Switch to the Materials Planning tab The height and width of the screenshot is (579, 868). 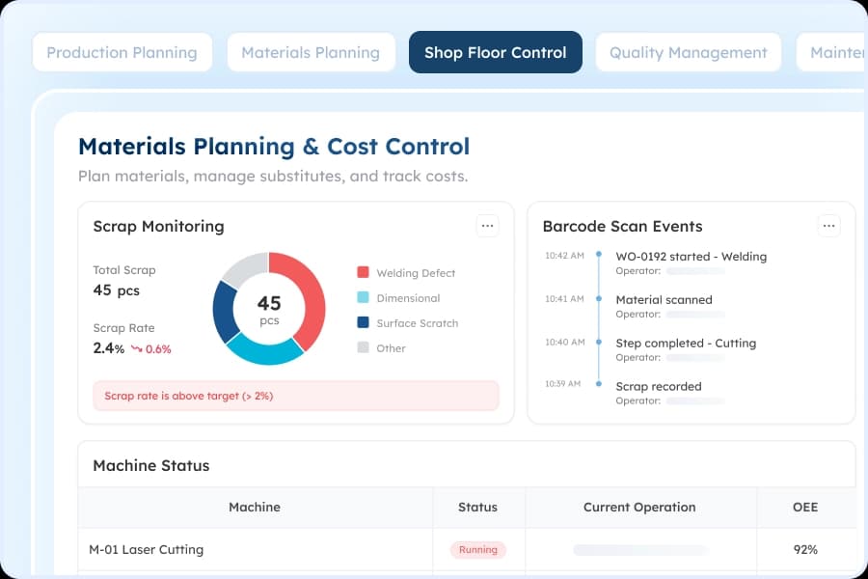[x=311, y=53]
